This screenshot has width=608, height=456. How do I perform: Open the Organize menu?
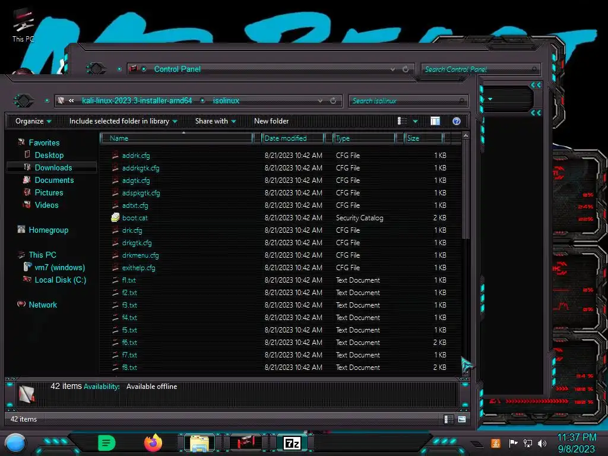tap(33, 121)
